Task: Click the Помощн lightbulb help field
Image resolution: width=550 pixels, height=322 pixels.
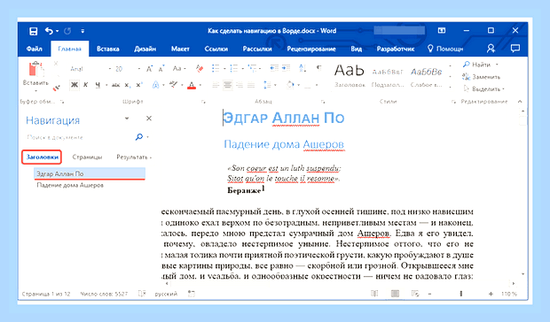Action: click(445, 49)
